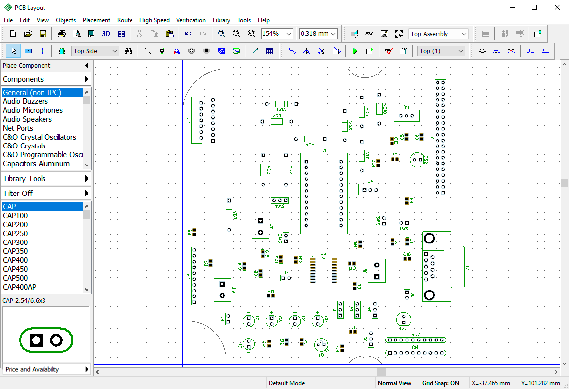The height and width of the screenshot is (389, 569).
Task: Open the 154% zoom level dropdown
Action: click(x=289, y=34)
